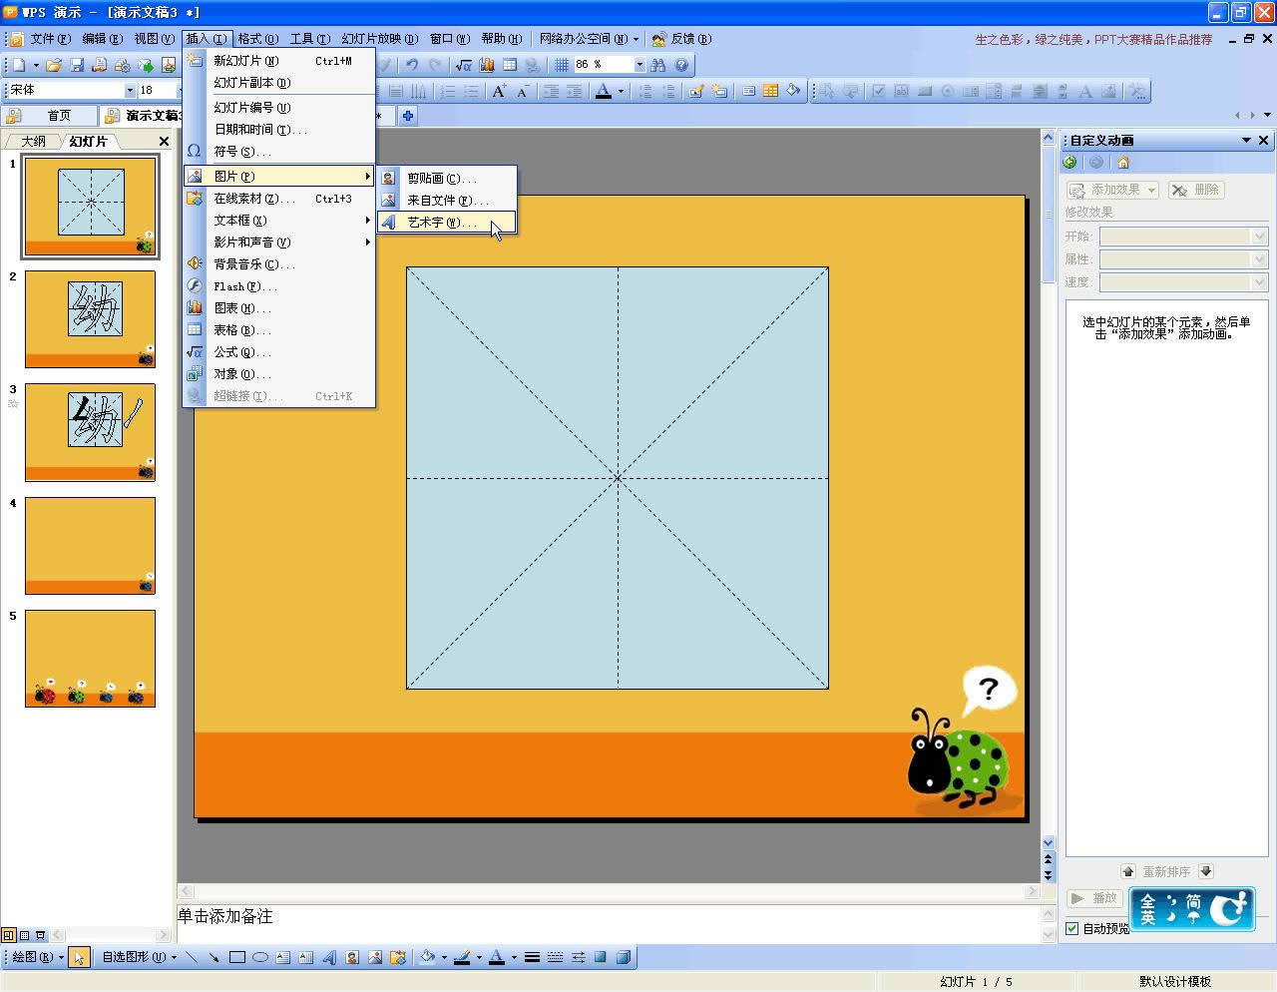This screenshot has width=1277, height=992.
Task: Select the Arrow line drawing tool
Action: [213, 957]
